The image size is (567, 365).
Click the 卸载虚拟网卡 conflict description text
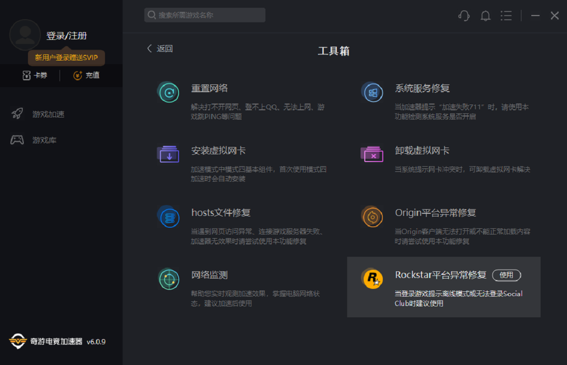(462, 169)
